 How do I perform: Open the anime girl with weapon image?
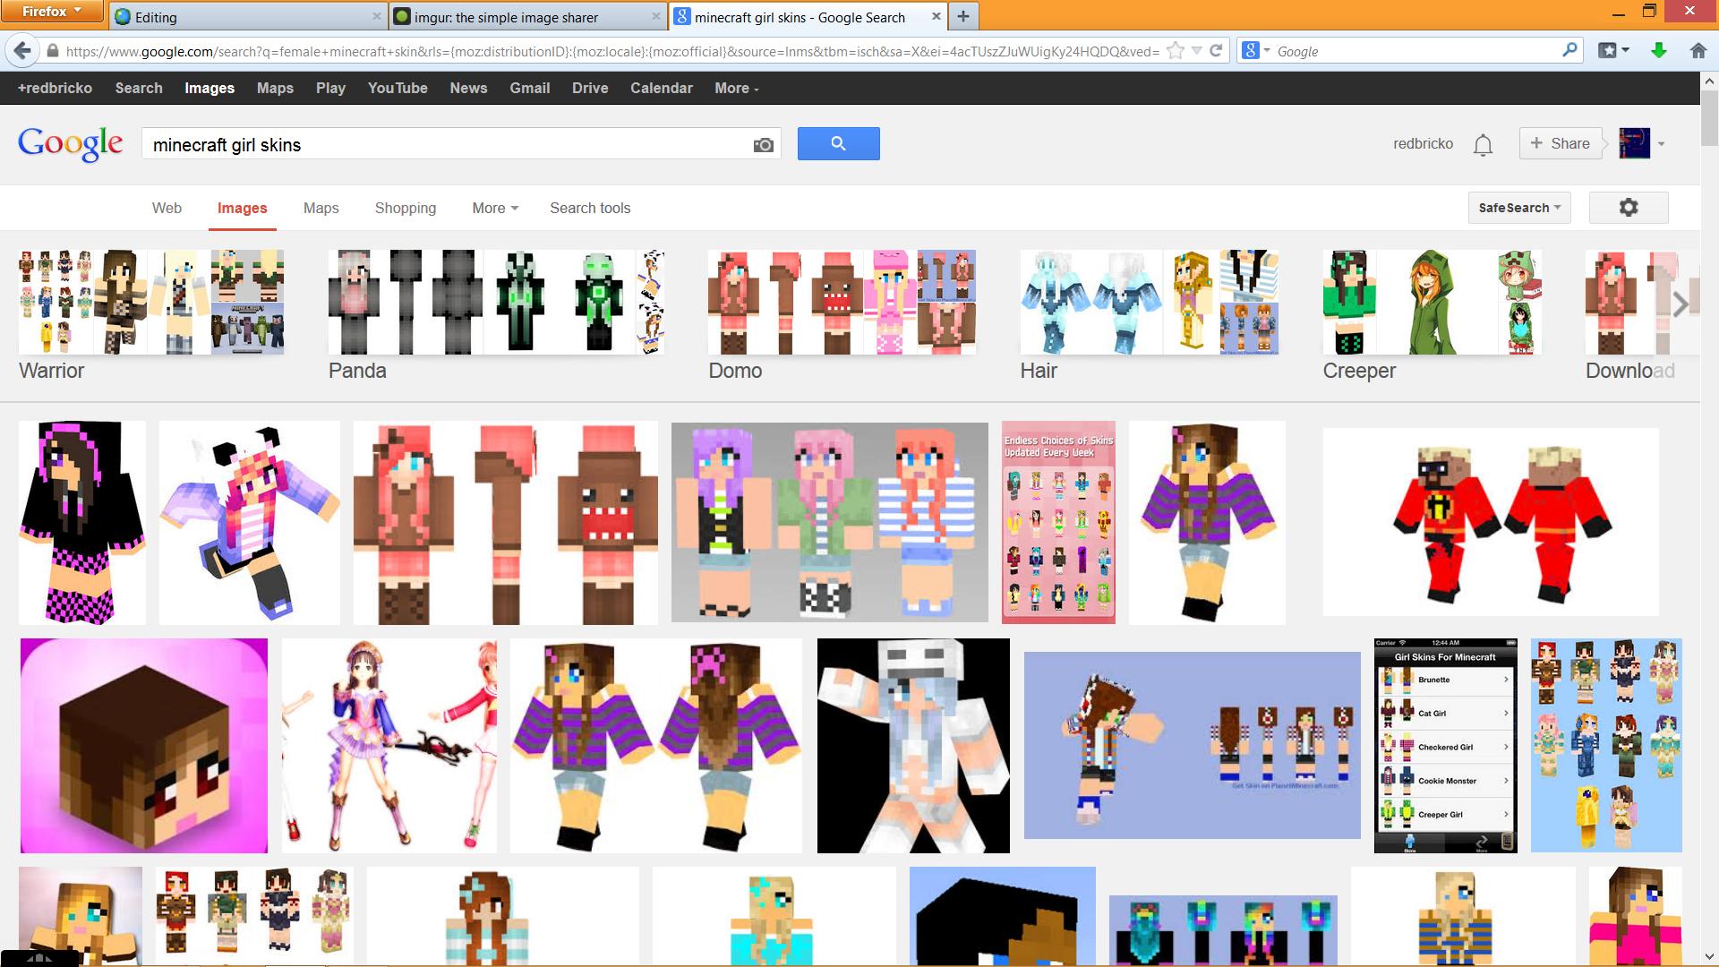click(389, 745)
